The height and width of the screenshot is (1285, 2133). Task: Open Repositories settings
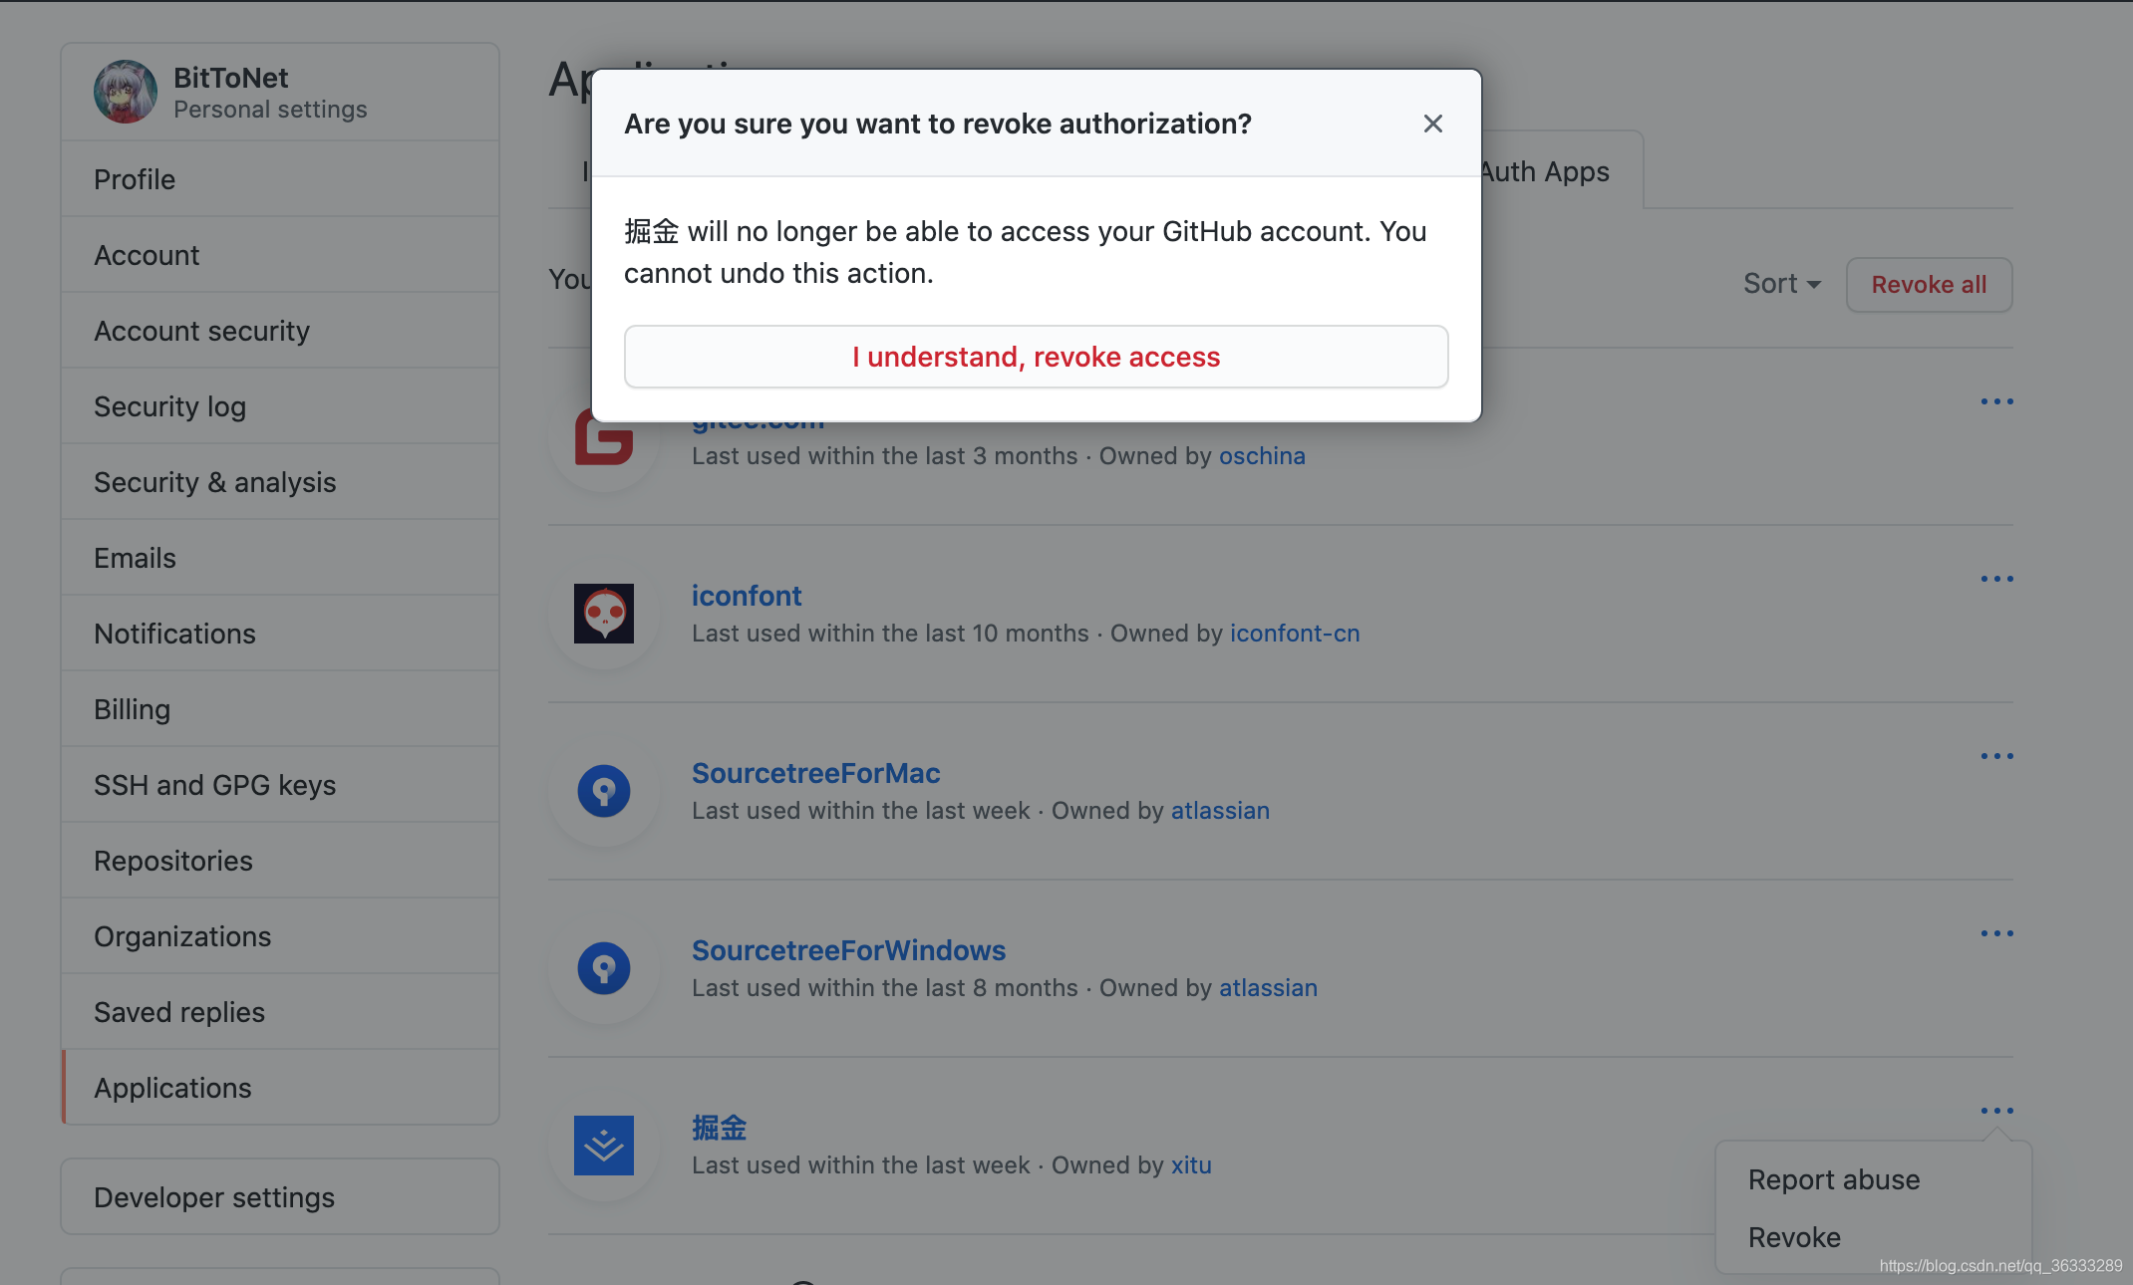[280, 861]
